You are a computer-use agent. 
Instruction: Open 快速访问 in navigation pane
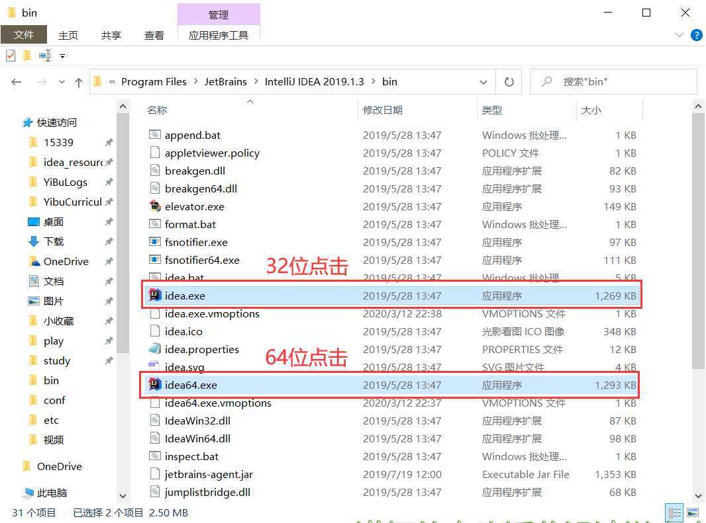click(57, 122)
